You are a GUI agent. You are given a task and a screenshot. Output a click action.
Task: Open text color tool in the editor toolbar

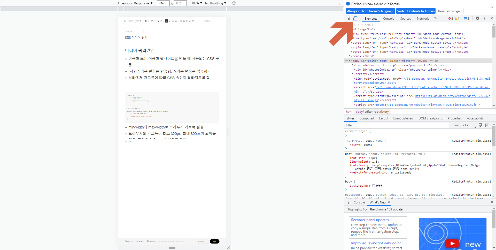(x=158, y=21)
